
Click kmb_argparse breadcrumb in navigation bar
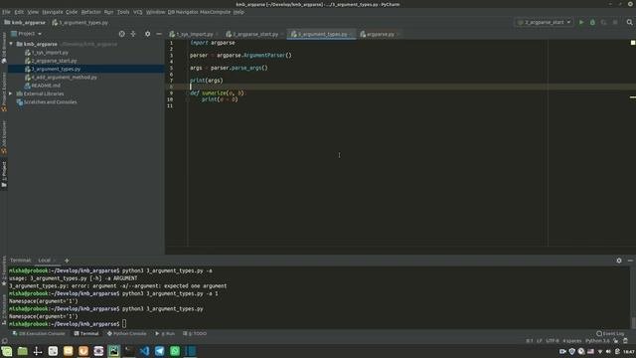pos(25,23)
